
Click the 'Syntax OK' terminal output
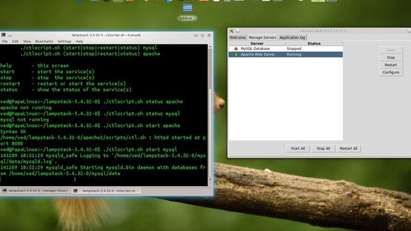(13, 132)
